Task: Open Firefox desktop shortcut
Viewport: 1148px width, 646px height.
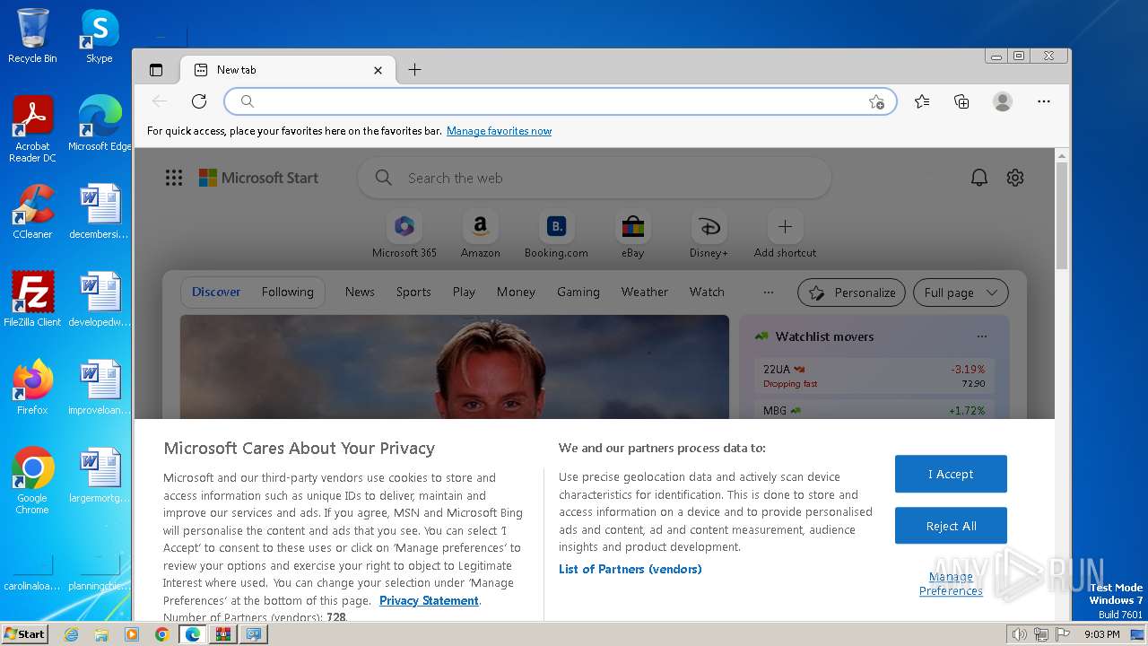Action: [x=32, y=388]
